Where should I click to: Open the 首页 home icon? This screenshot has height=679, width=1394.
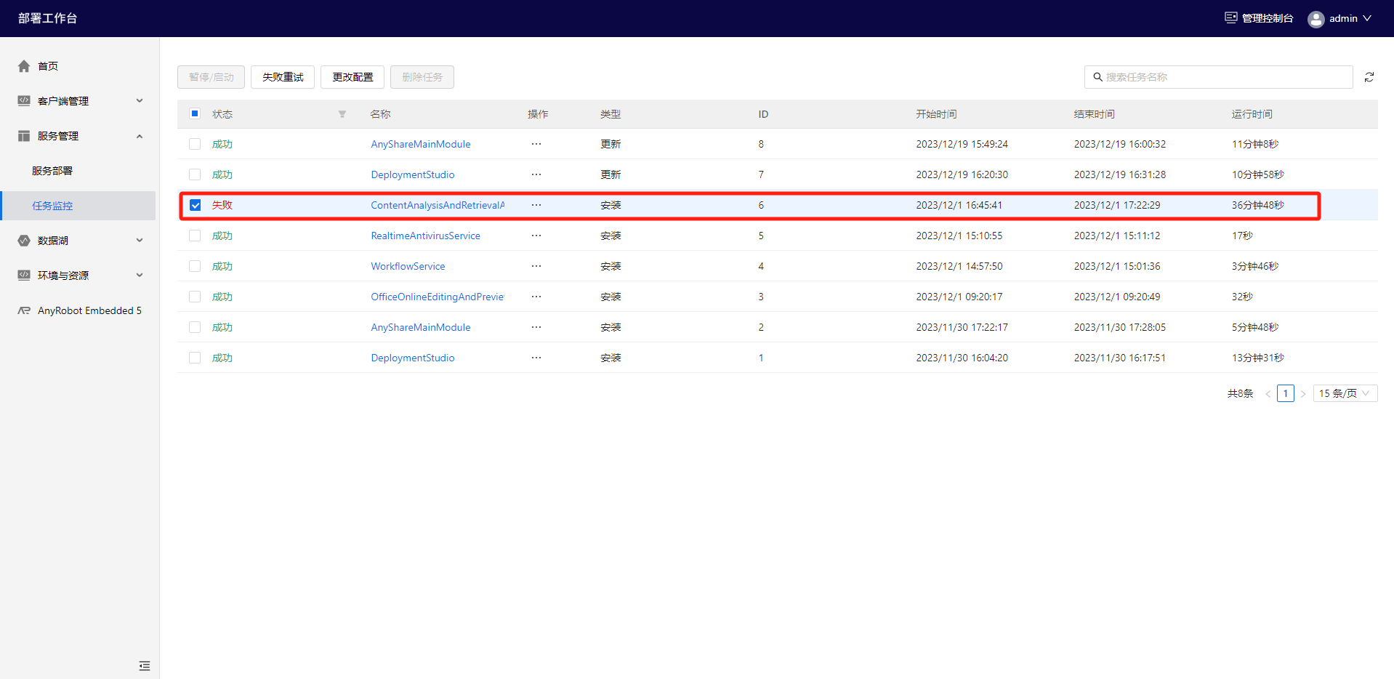[x=24, y=66]
